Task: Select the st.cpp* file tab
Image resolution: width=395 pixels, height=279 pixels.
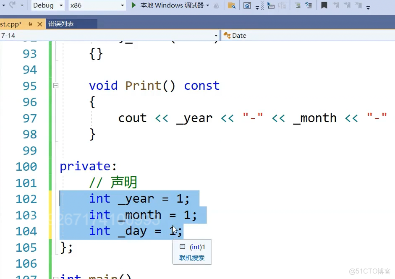Action: click(x=11, y=24)
